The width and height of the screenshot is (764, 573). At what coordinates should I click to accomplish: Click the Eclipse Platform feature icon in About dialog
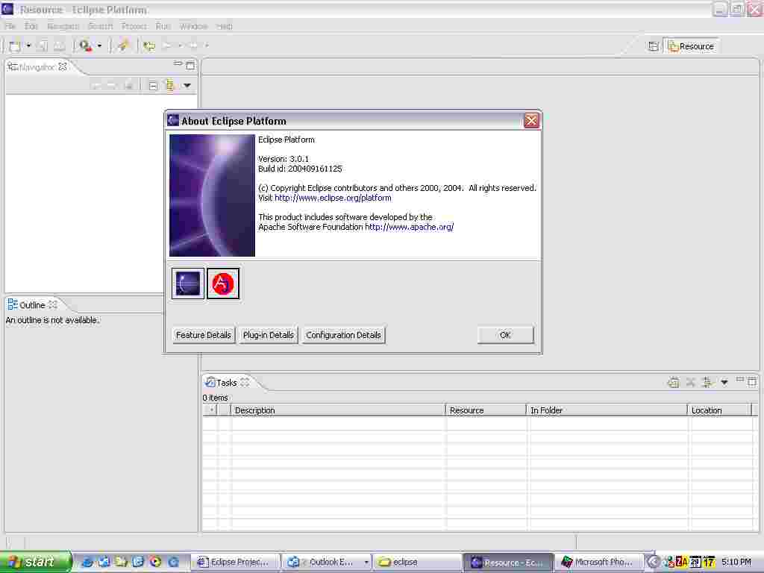(188, 284)
